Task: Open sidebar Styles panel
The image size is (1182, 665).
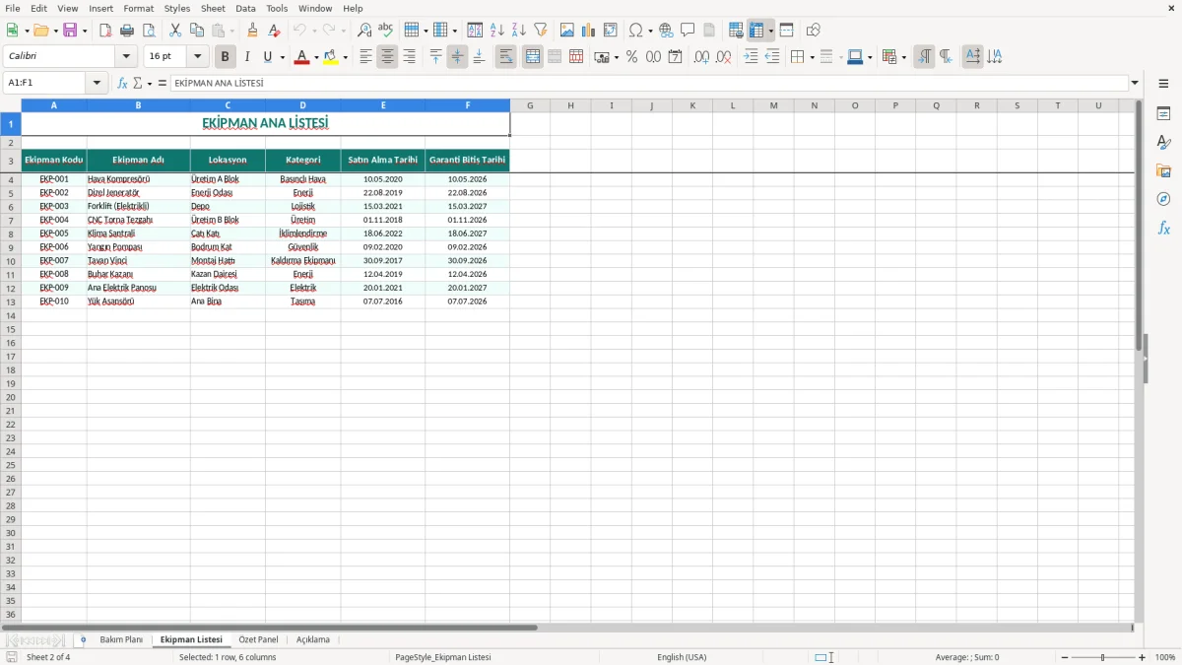Action: tap(1163, 142)
